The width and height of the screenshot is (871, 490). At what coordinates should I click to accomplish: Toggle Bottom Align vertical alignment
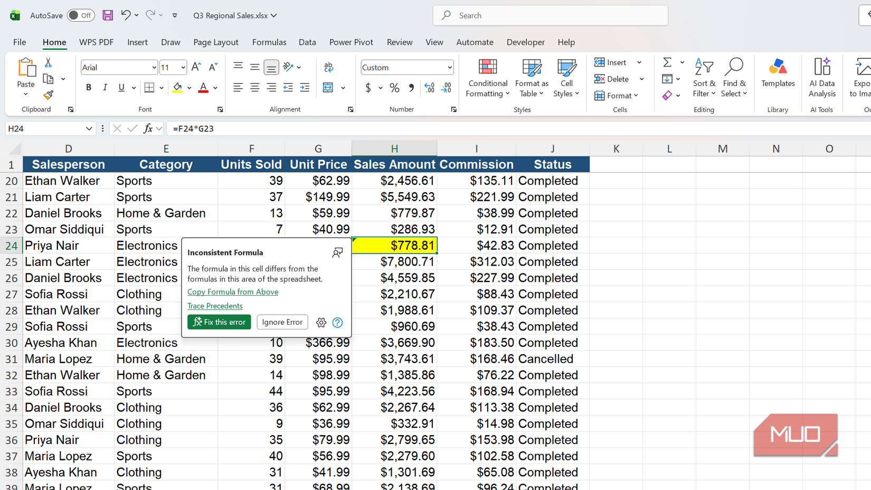tap(271, 67)
